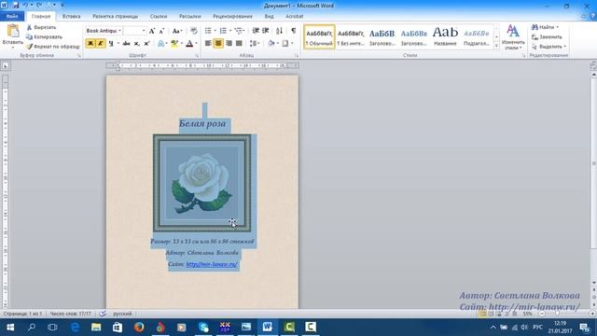
Task: Align text to the left
Action: pos(208,44)
